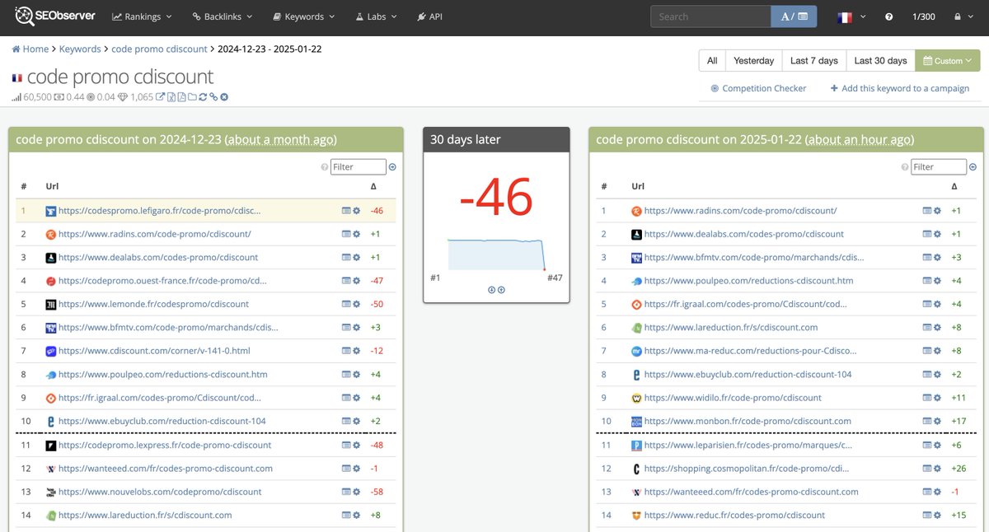Open the French flag country dropdown
989x532 pixels.
click(x=851, y=16)
